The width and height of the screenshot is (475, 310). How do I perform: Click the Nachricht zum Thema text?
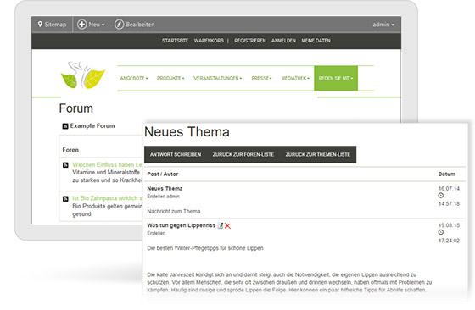(x=174, y=211)
